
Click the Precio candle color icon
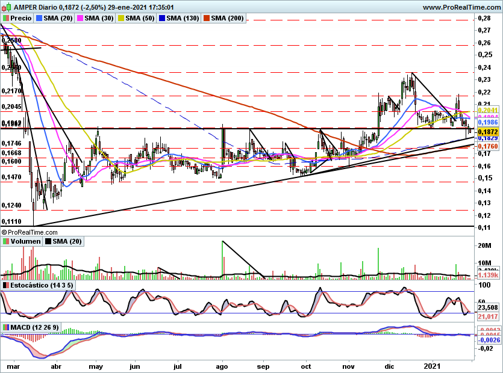[6, 18]
